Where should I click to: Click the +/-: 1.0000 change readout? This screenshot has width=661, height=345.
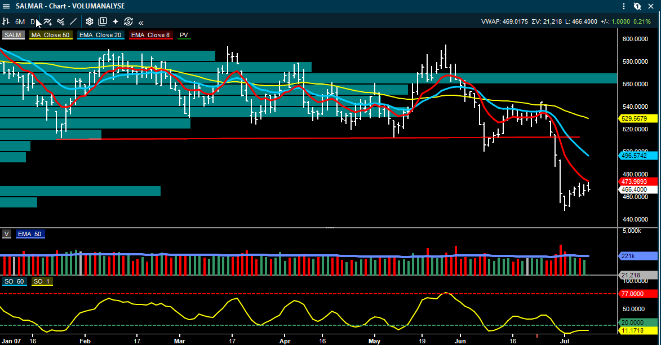615,21
